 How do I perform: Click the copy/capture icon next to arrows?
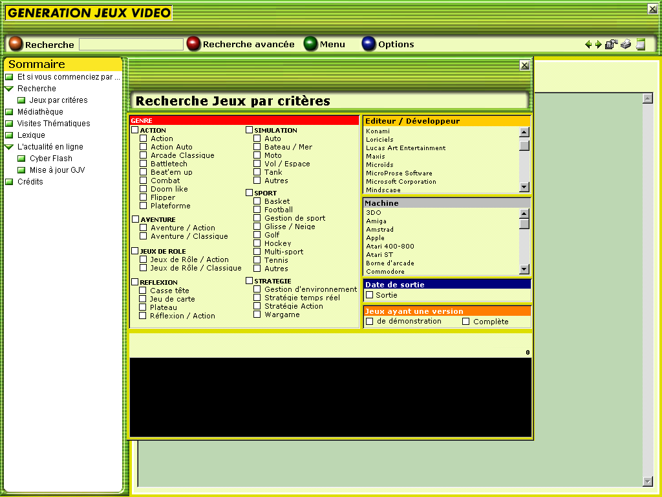(x=611, y=44)
